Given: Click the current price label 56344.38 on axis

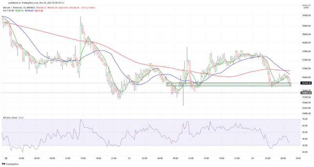Looking at the screenshot, I should tap(307, 83).
